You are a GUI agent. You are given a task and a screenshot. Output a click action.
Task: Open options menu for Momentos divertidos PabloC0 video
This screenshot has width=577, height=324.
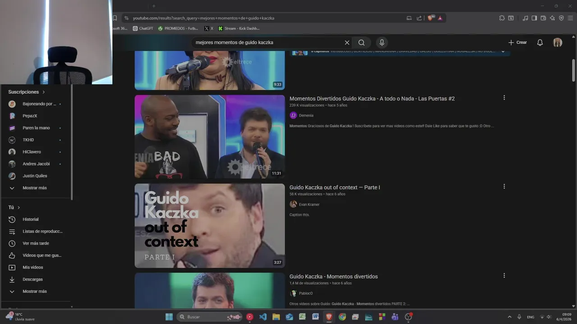pyautogui.click(x=504, y=275)
